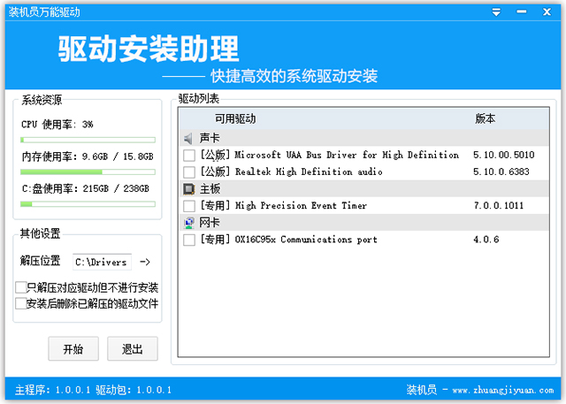Click version 5.10.00.5010 text

pyautogui.click(x=503, y=155)
